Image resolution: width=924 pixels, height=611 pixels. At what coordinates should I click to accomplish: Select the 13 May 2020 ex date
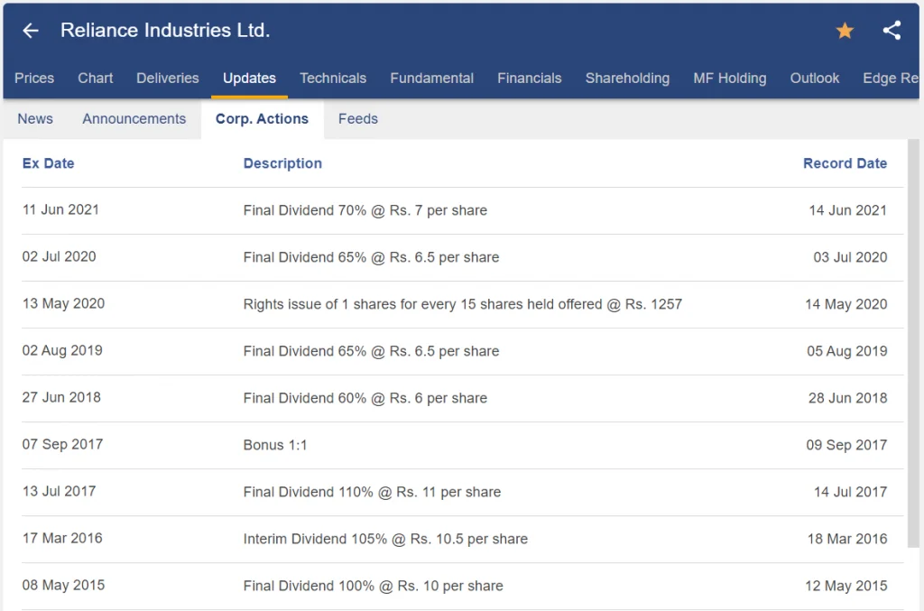pyautogui.click(x=64, y=303)
